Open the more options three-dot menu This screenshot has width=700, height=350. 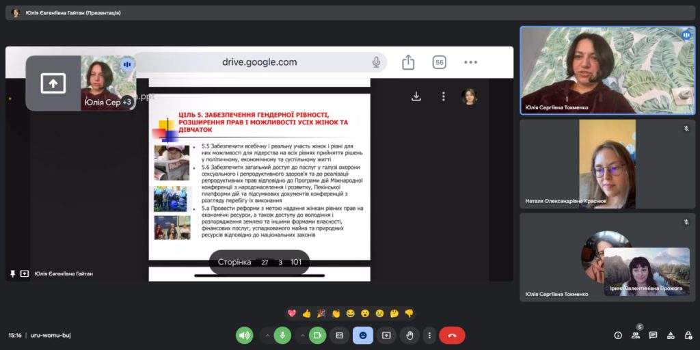click(x=429, y=336)
